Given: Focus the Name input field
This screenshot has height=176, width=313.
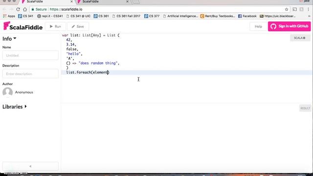Looking at the screenshot, I should [30, 55].
